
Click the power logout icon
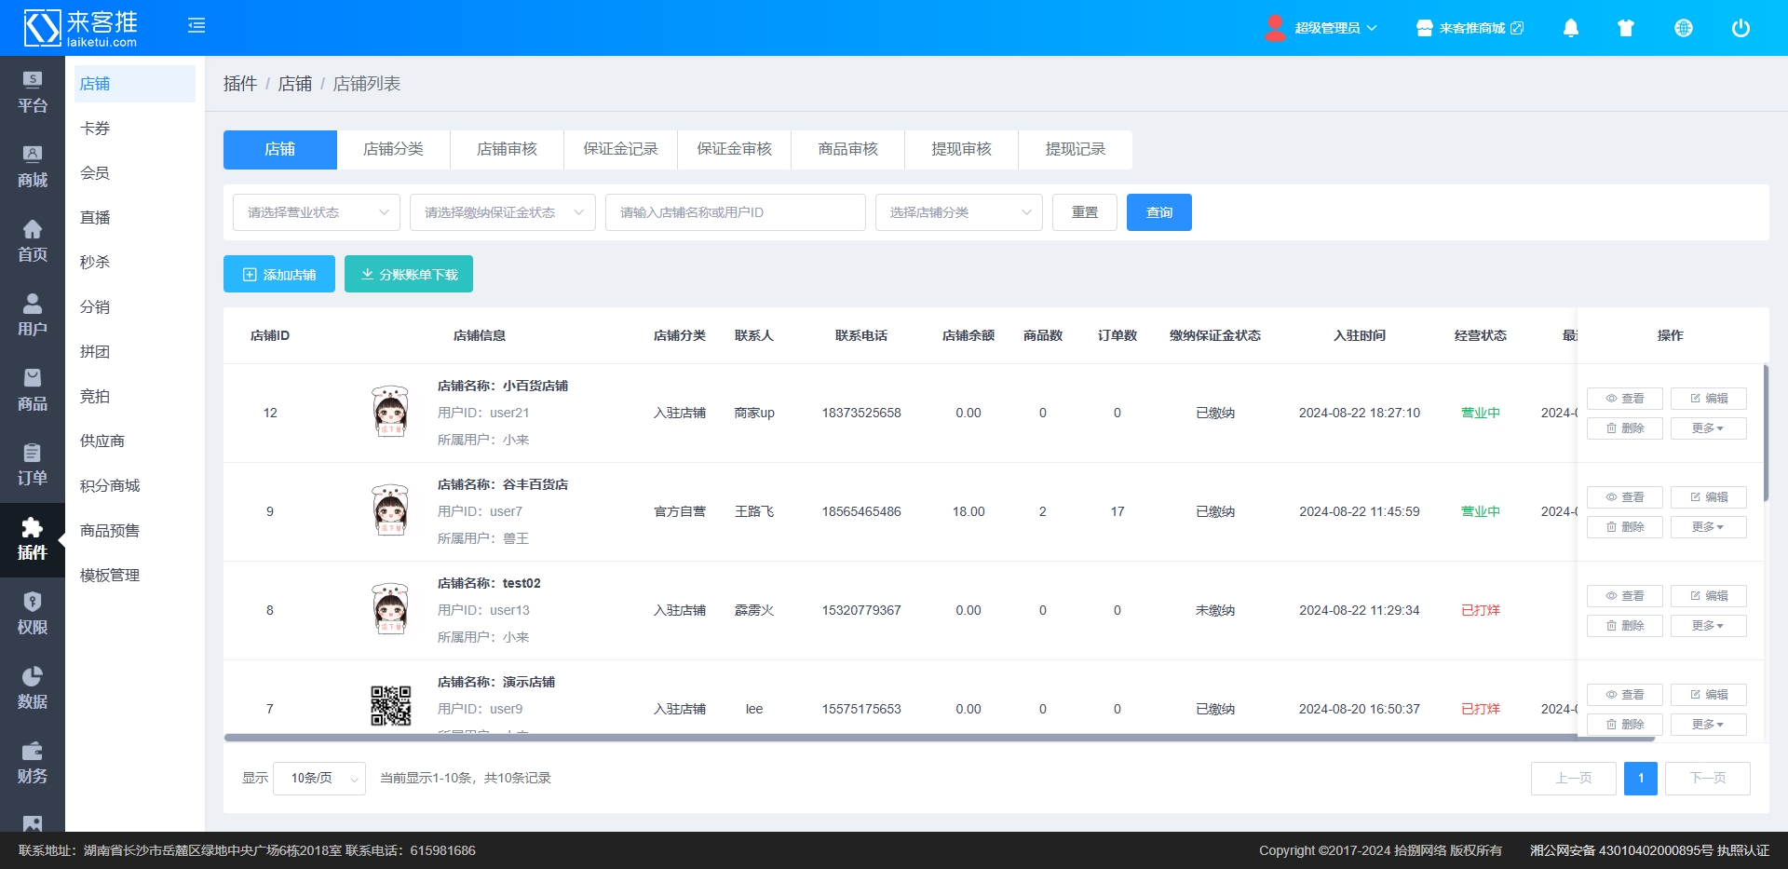tap(1740, 28)
